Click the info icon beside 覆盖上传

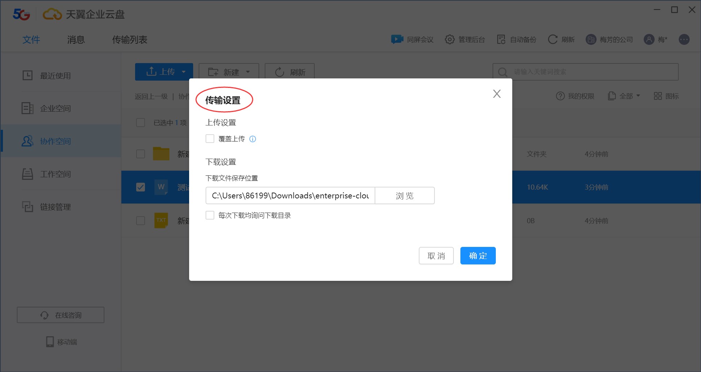click(x=253, y=139)
